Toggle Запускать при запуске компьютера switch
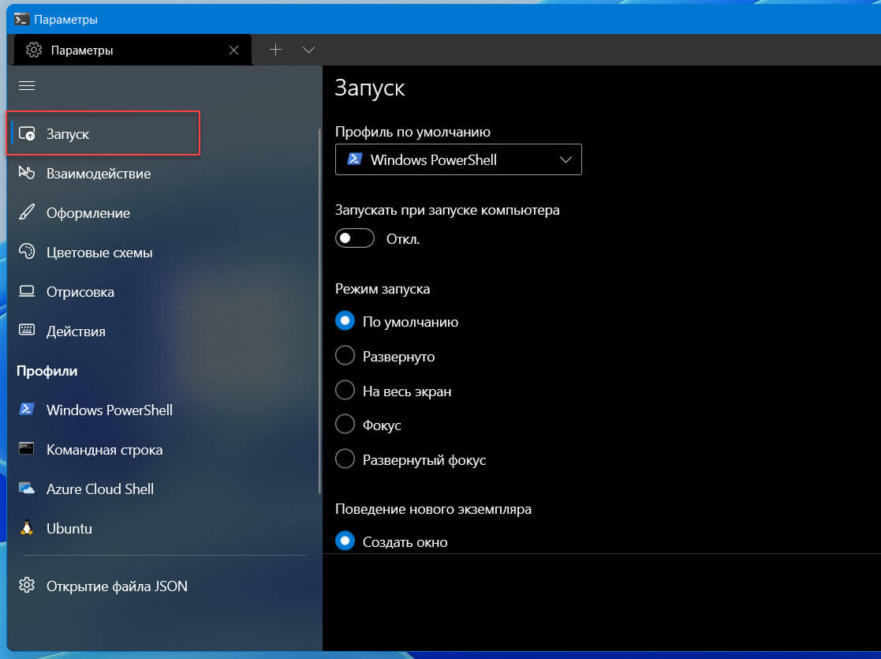 click(x=355, y=238)
